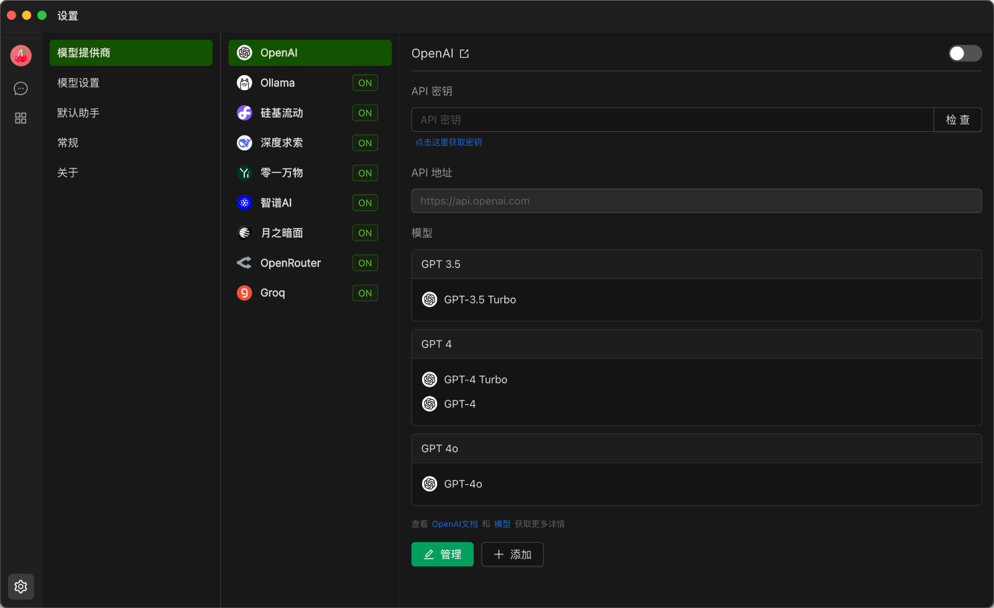Select OpenAI in provider list
994x608 pixels.
point(310,53)
